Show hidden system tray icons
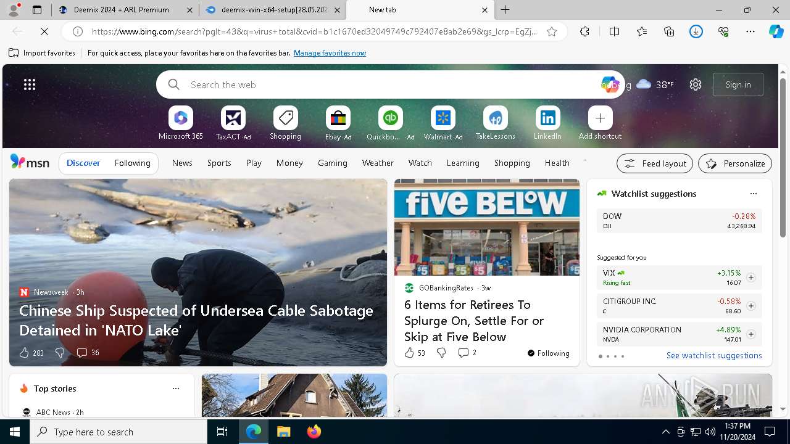Viewport: 790px width, 444px height. click(x=665, y=432)
